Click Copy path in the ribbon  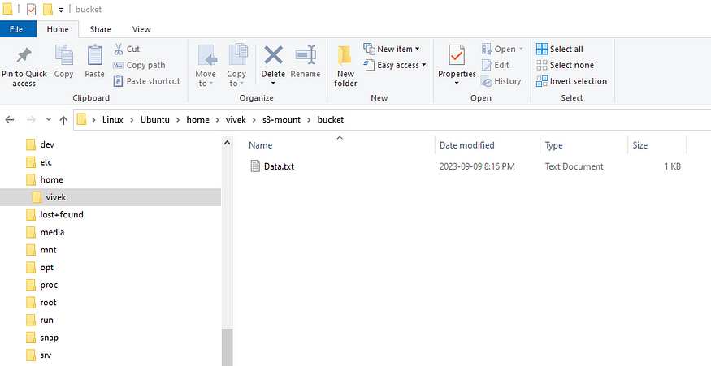coord(139,65)
